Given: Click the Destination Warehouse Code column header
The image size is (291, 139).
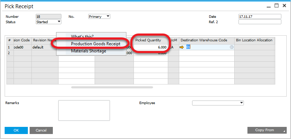Looking at the screenshot, I should click(207, 40).
